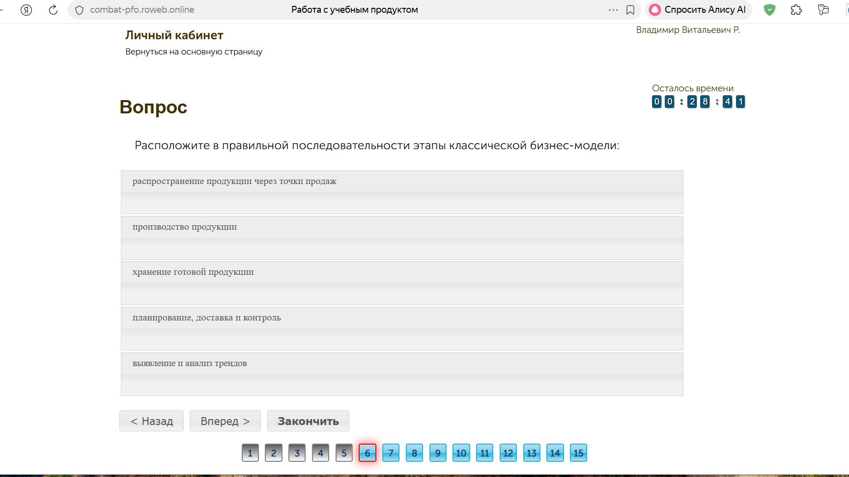Viewport: 849px width, 477px height.
Task: Follow link Вернуться на основную страницу
Action: tap(194, 52)
